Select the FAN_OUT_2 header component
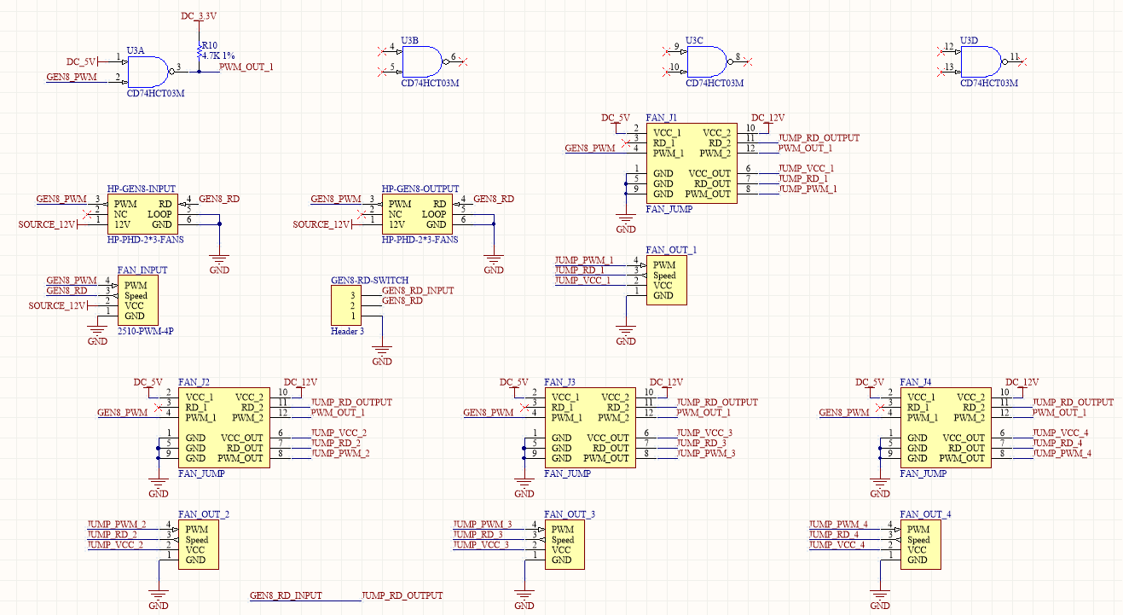Screen dimensions: 1123x615 pyautogui.click(x=198, y=544)
